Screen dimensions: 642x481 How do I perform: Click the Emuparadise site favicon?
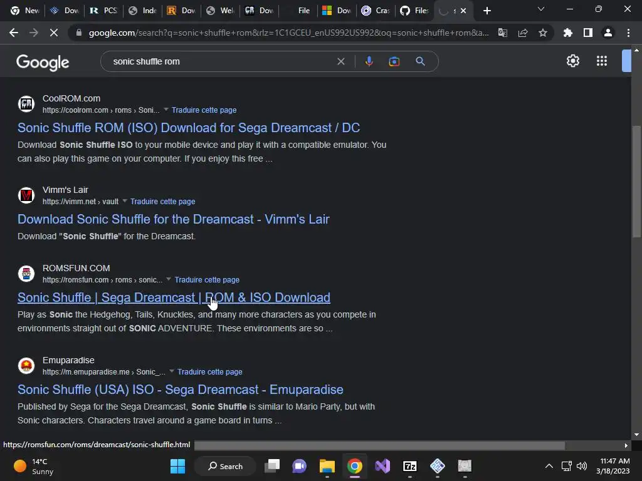[26, 365]
